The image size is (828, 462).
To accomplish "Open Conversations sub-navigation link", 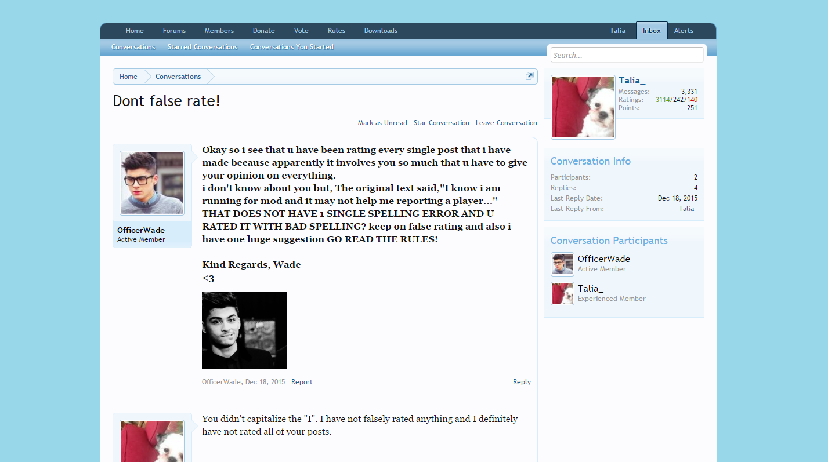I will (x=133, y=47).
